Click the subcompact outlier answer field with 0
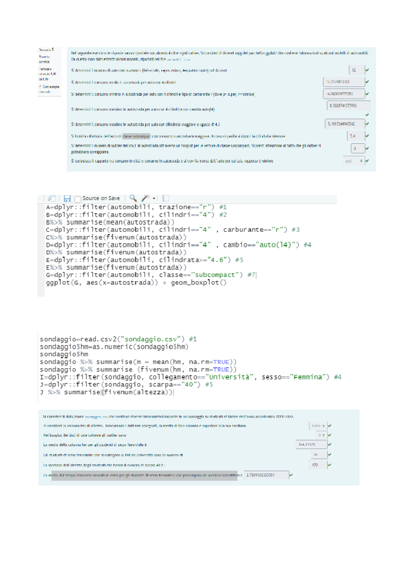 358,149
